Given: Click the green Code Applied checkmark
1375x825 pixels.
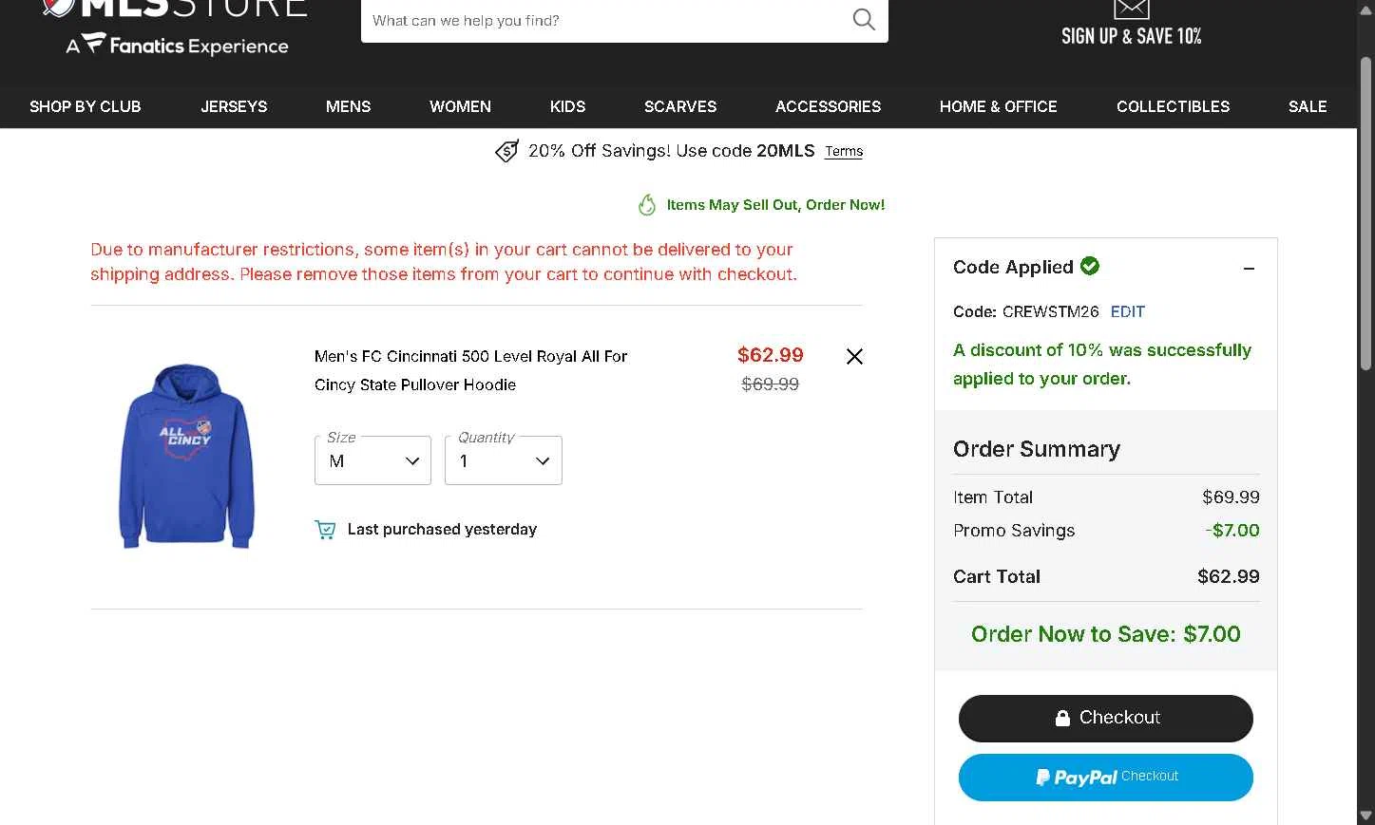Looking at the screenshot, I should (1090, 266).
